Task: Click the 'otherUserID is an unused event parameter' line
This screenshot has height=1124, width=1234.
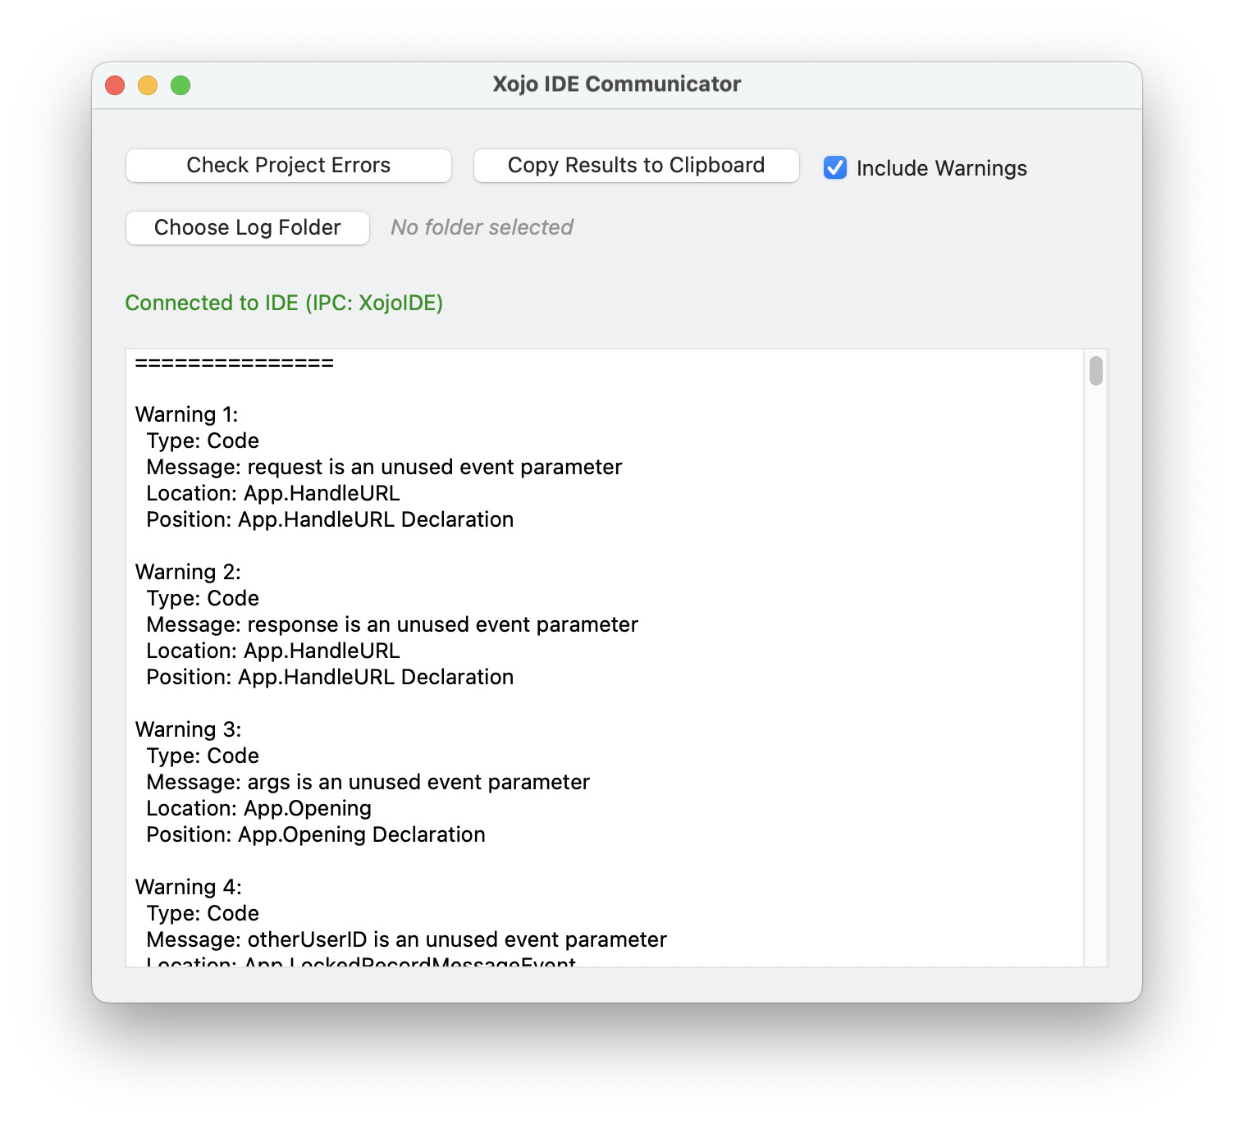Action: pyautogui.click(x=406, y=940)
